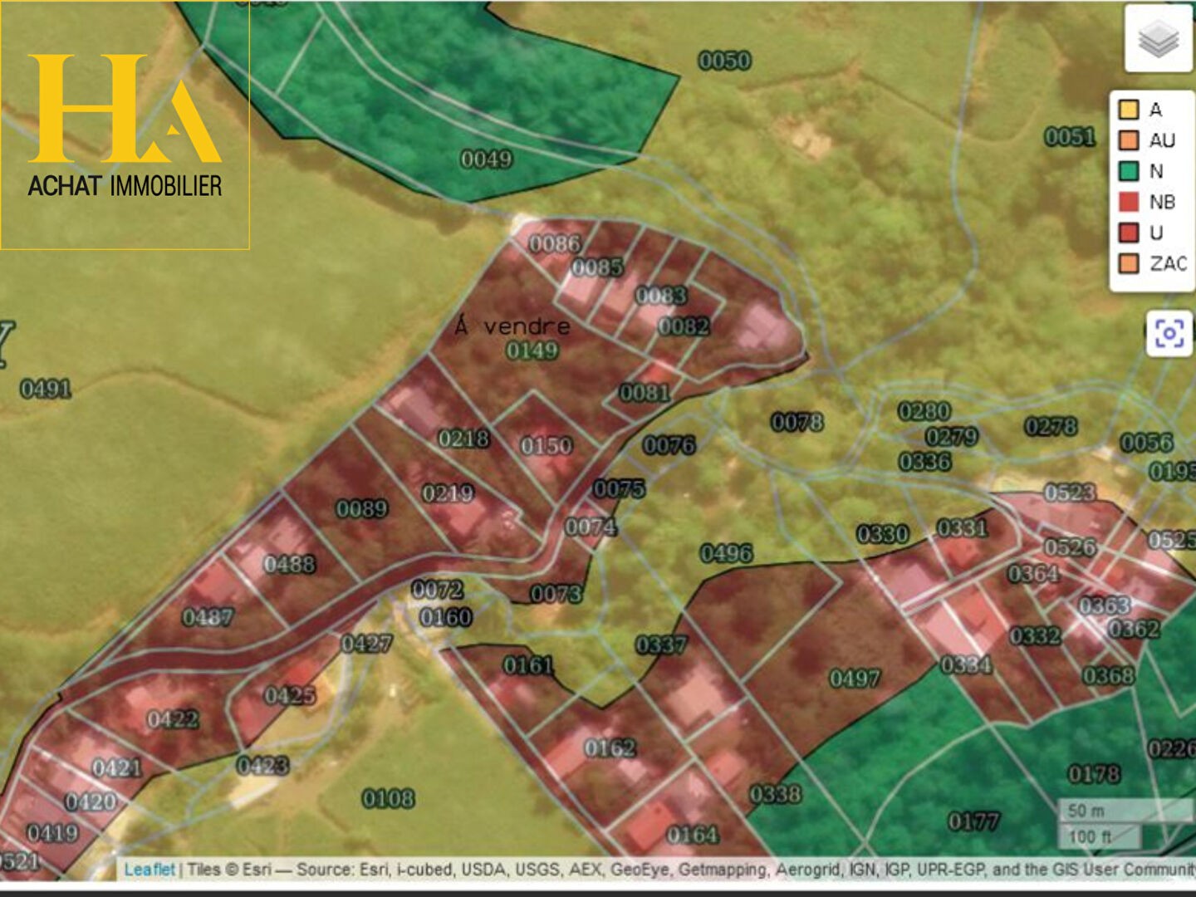Select parcel label 0177
The width and height of the screenshot is (1196, 897).
(x=973, y=821)
